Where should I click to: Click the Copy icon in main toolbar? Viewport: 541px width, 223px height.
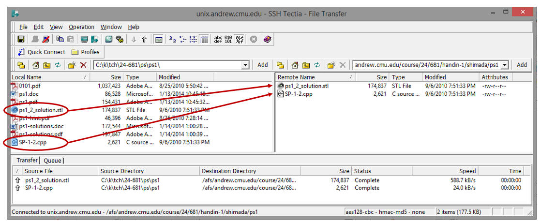tap(60, 39)
